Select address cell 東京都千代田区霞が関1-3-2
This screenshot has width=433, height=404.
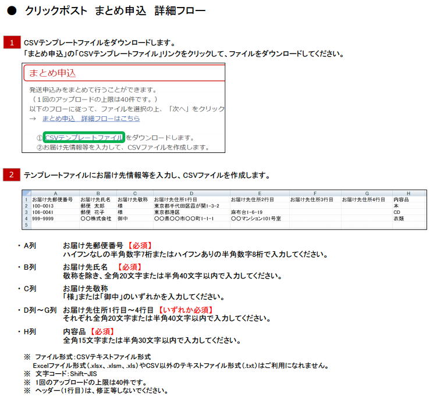click(x=191, y=206)
